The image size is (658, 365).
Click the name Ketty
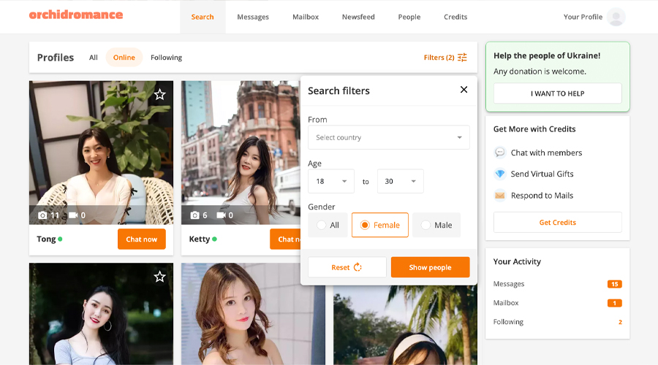point(200,239)
